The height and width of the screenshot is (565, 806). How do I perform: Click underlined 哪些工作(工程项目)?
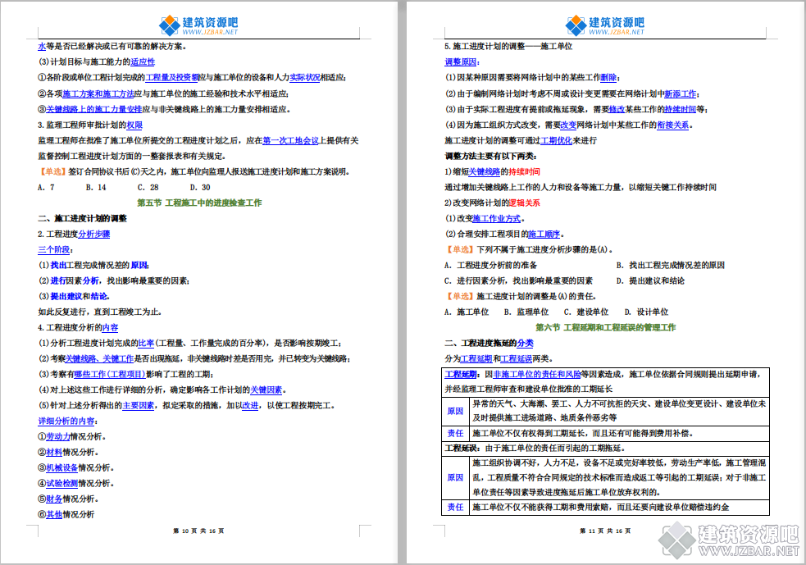tap(110, 374)
